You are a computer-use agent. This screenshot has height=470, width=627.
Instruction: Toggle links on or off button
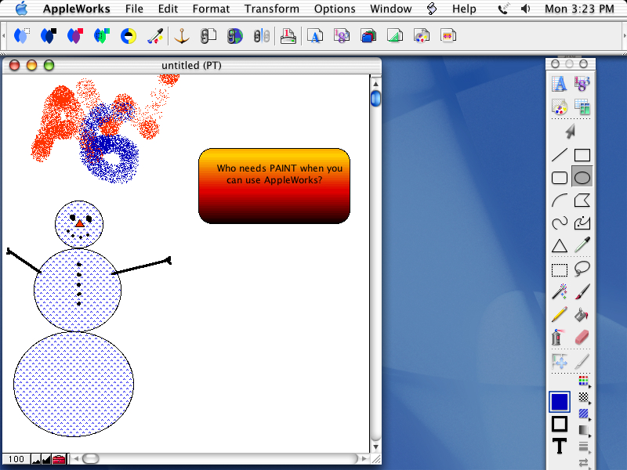coord(262,36)
